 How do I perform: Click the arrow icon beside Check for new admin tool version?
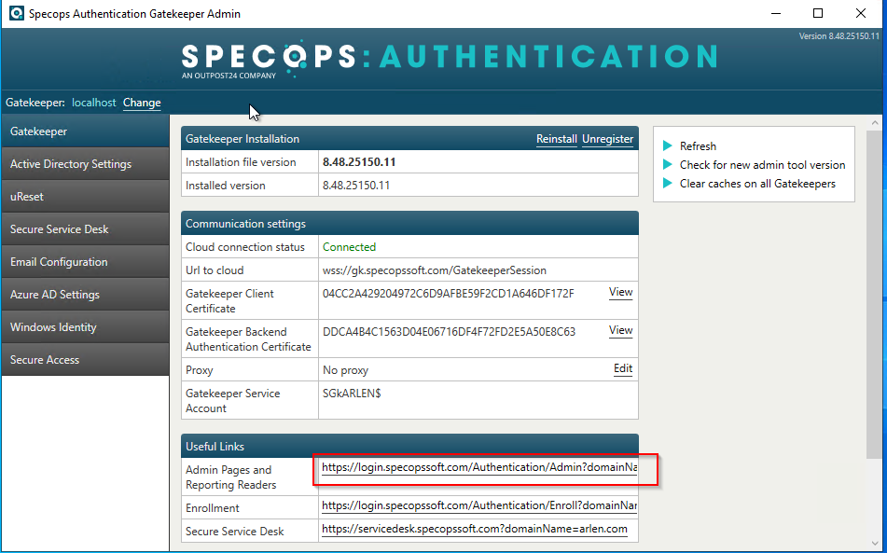coord(668,164)
